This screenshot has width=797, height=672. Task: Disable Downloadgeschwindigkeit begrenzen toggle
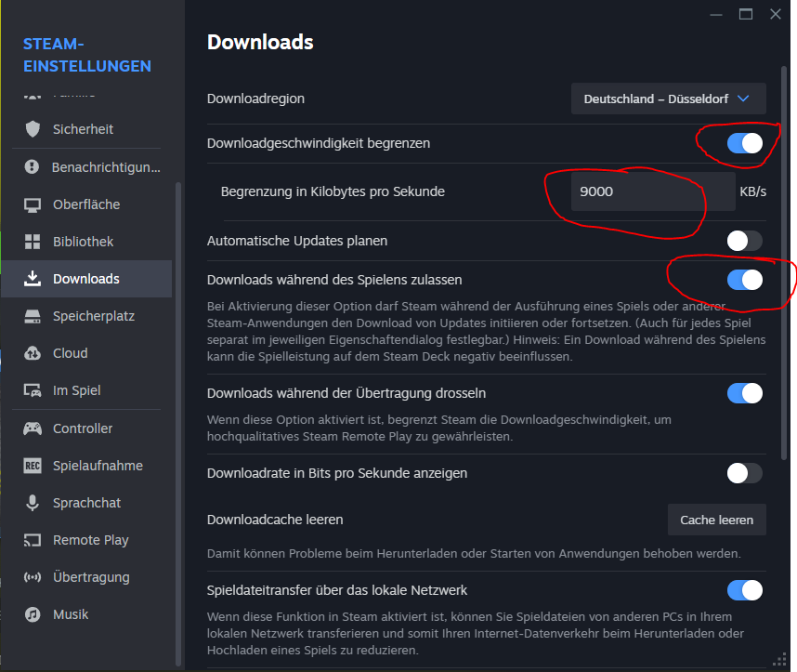pyautogui.click(x=745, y=143)
